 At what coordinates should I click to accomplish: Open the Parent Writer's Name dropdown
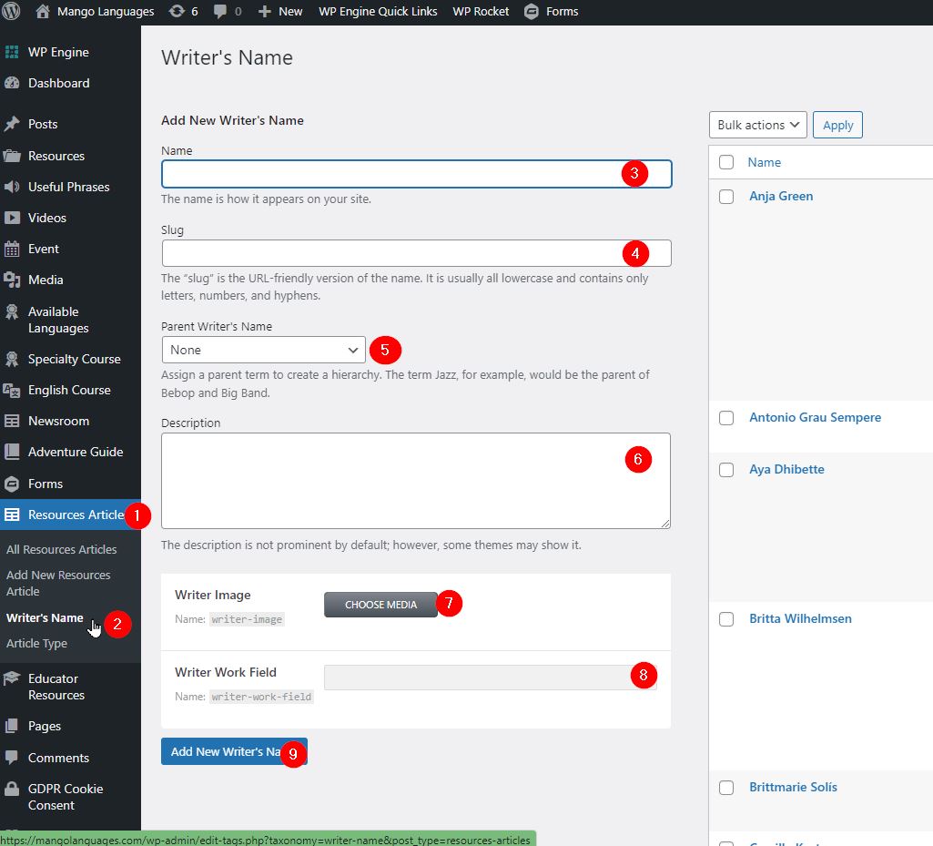click(x=263, y=350)
